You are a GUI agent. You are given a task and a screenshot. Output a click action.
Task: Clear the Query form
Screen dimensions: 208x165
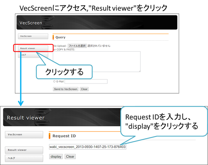coord(84,89)
